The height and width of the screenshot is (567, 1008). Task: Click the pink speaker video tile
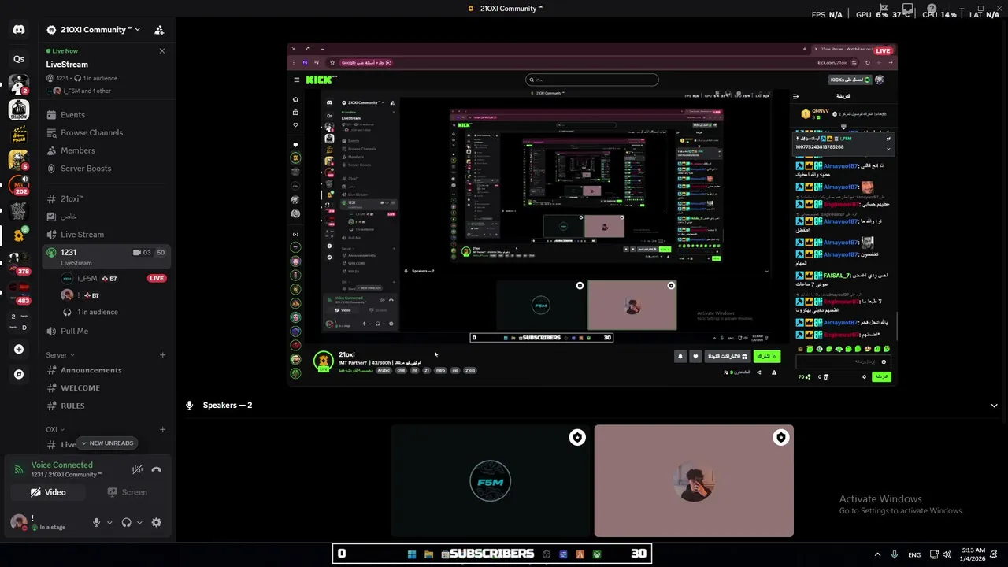[694, 481]
